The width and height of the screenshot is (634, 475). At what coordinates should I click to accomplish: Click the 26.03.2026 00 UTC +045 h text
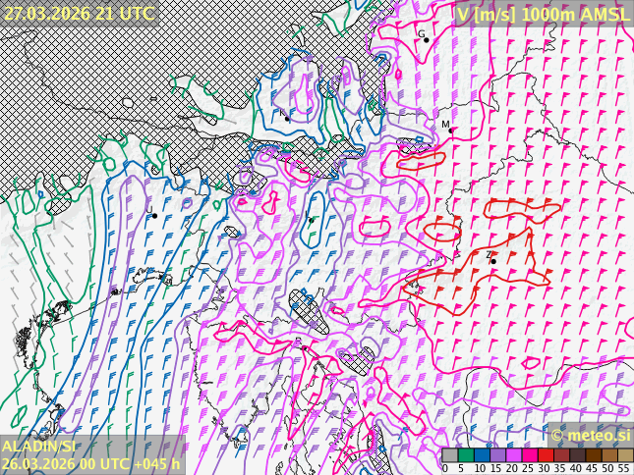pyautogui.click(x=90, y=464)
